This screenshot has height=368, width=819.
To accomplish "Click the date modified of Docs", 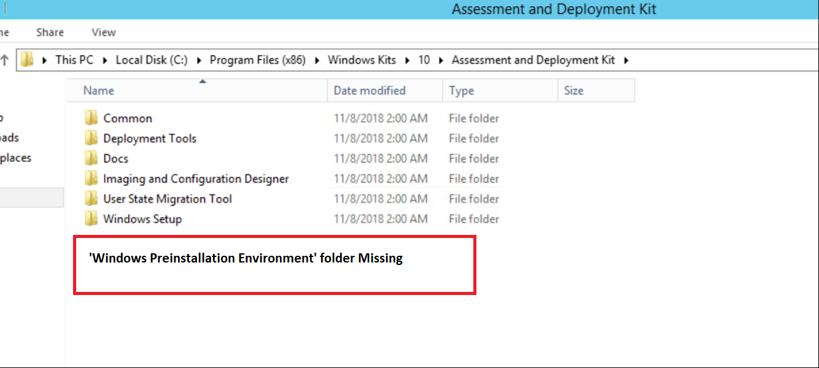I will 381,159.
